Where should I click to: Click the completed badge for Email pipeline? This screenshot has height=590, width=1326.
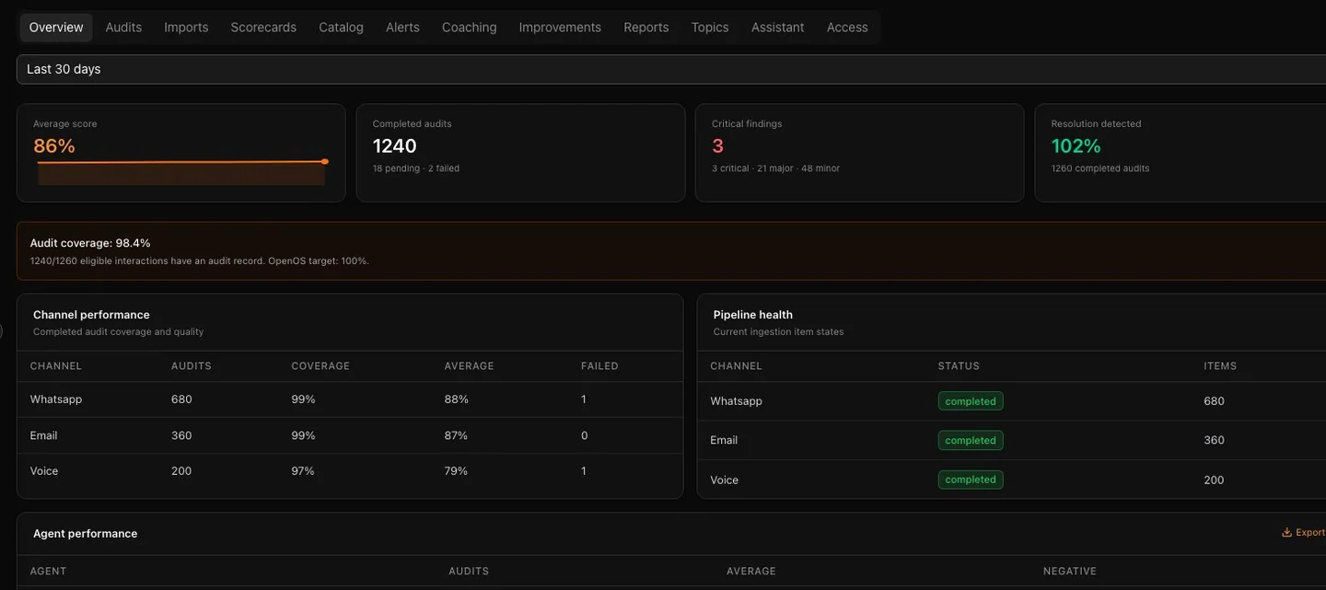pyautogui.click(x=971, y=440)
